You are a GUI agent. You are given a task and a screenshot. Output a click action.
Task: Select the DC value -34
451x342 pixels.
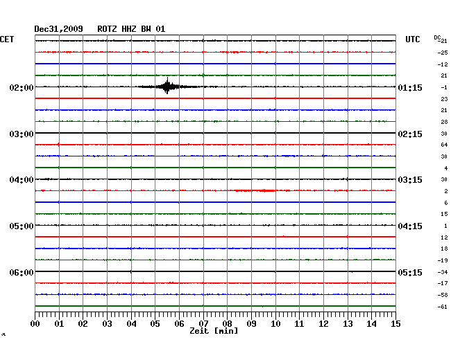coord(443,272)
